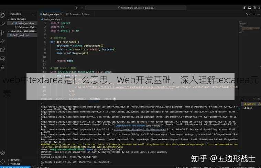This screenshot has width=261, height=168.
Task: Click line number 10 in the gutter
Action: [x=44, y=57]
